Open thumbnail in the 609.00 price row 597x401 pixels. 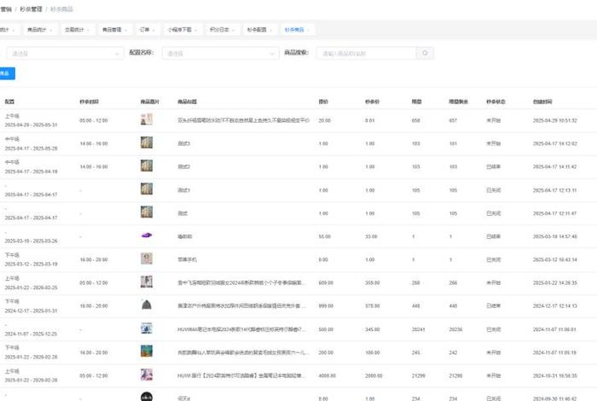click(x=147, y=282)
